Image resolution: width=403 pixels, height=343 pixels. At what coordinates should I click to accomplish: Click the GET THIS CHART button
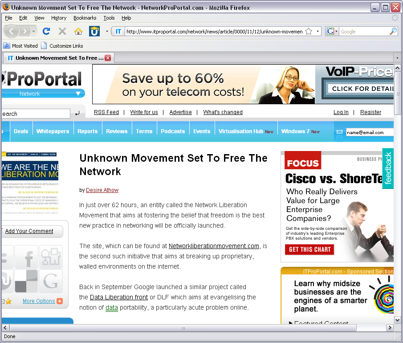[x=309, y=250]
